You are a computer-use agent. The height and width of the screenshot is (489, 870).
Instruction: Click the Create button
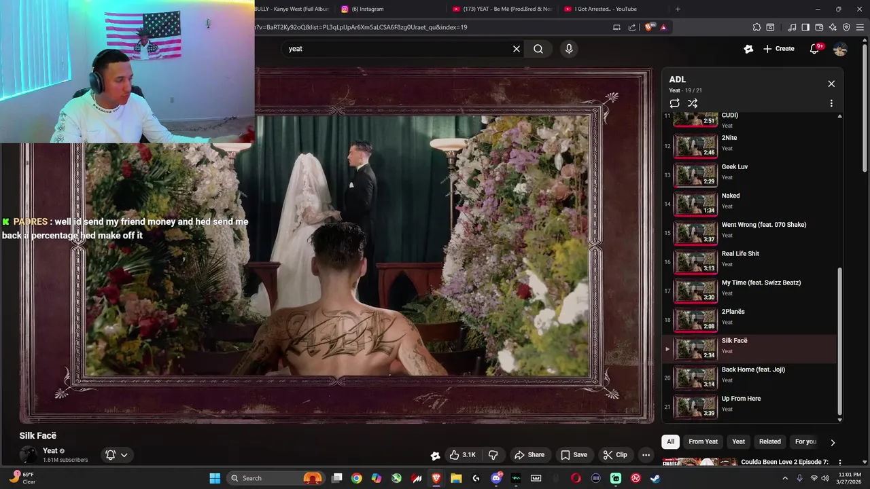(778, 49)
